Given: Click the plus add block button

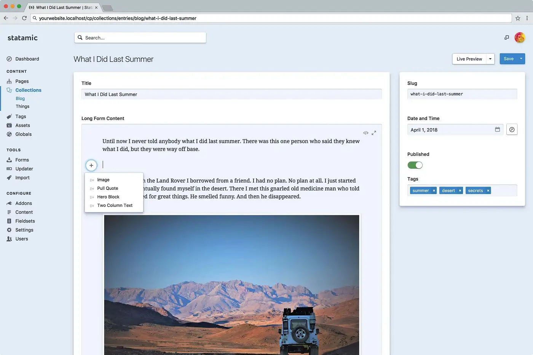Looking at the screenshot, I should (x=91, y=165).
